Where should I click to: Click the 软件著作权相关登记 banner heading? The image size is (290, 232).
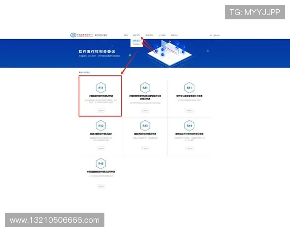click(97, 52)
